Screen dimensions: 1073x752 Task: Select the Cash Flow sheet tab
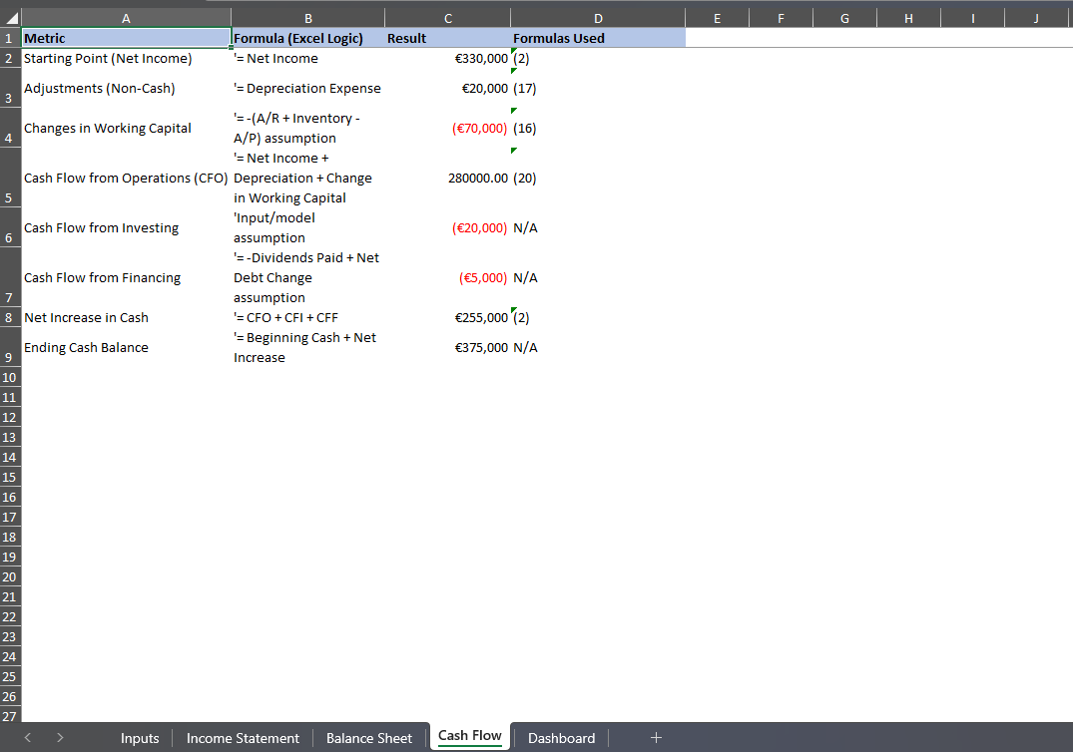[x=470, y=736]
